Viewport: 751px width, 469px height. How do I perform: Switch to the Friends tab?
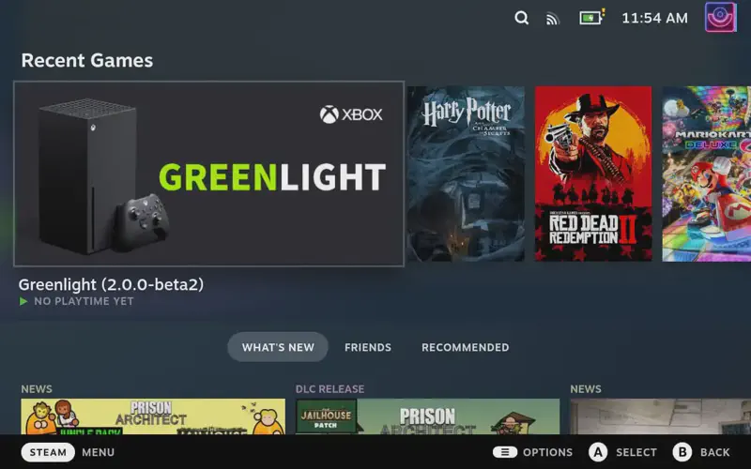tap(368, 347)
